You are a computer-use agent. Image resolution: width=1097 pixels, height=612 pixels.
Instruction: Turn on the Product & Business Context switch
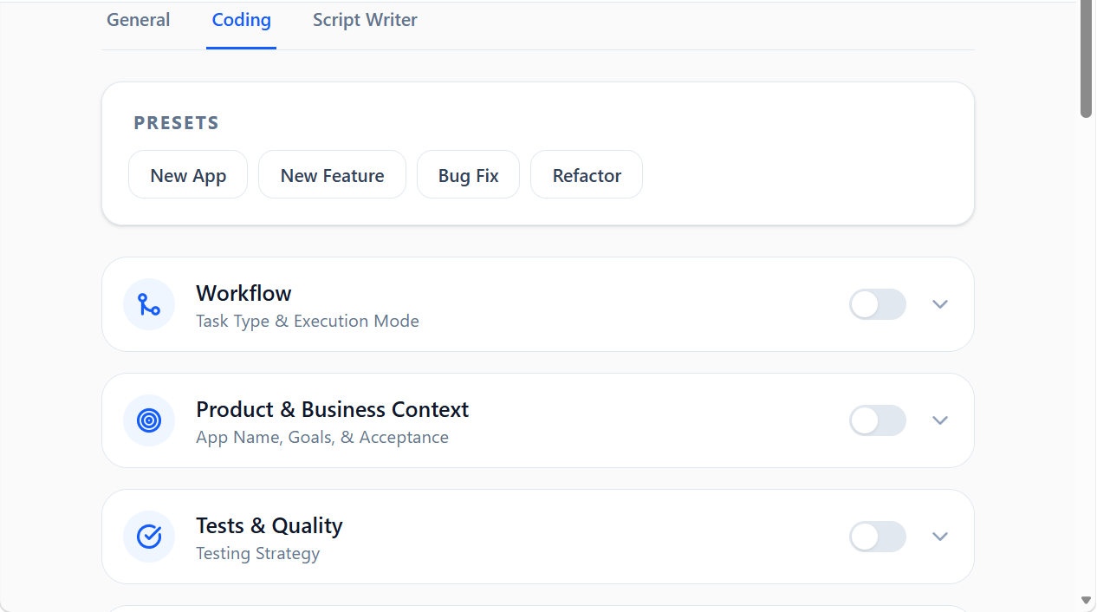[877, 420]
